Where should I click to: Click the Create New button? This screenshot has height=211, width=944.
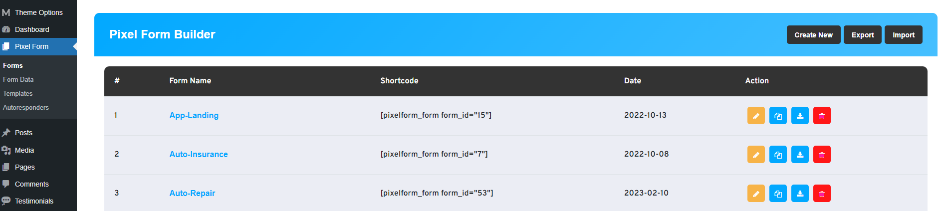(813, 35)
